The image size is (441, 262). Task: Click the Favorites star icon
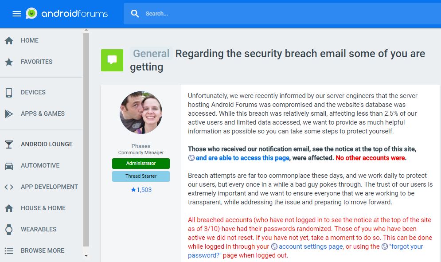(9, 62)
